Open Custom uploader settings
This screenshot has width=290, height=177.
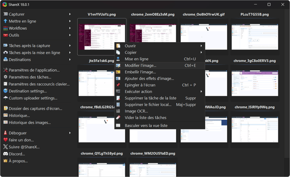pos(33,98)
